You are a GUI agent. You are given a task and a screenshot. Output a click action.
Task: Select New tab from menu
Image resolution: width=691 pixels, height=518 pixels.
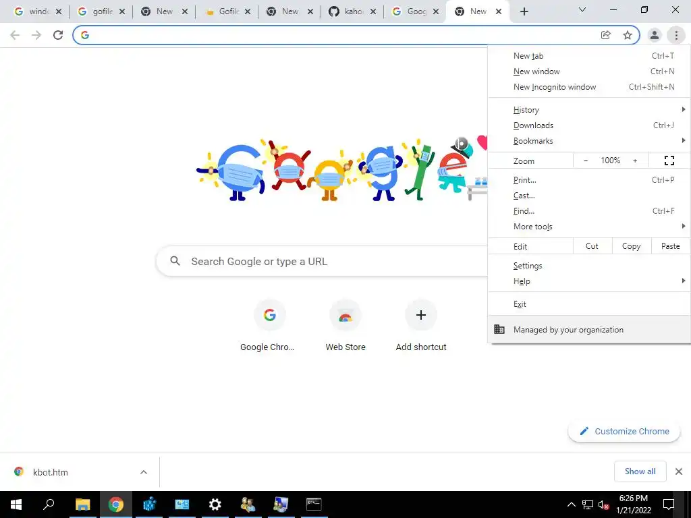pyautogui.click(x=589, y=56)
